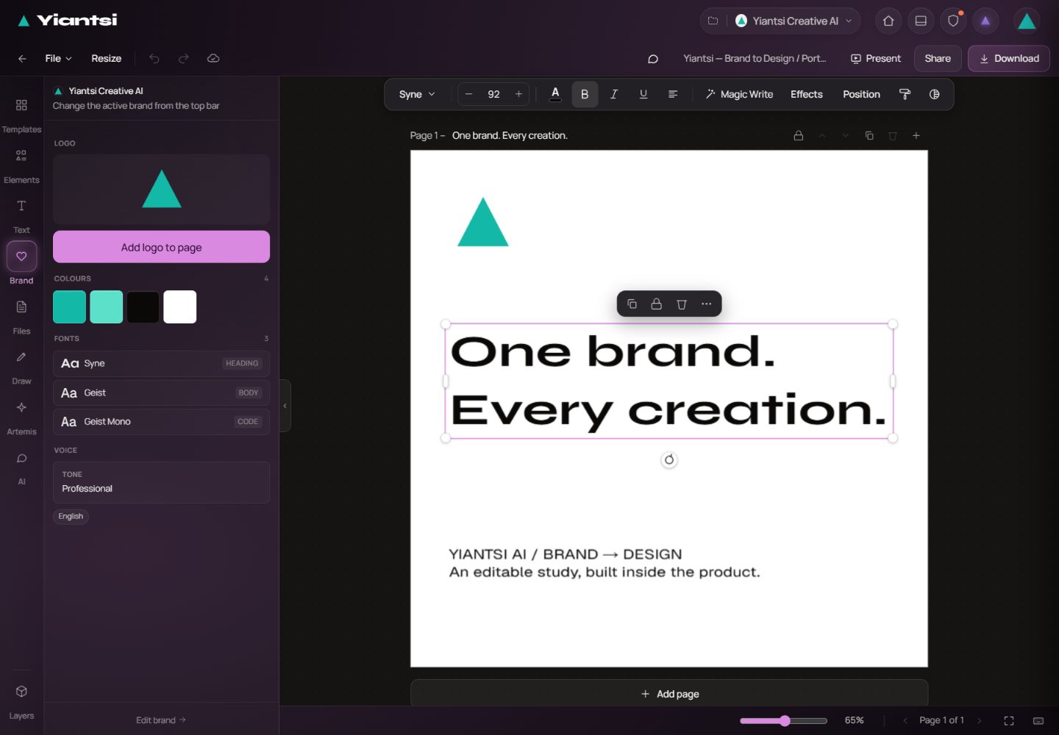Open text alignment options

coord(673,94)
